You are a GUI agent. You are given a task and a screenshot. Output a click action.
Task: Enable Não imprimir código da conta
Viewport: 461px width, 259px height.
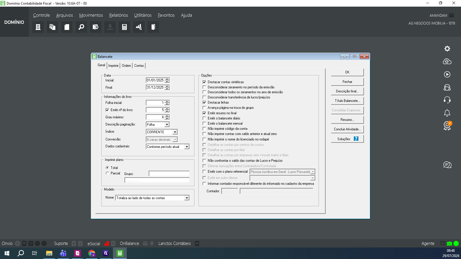point(205,129)
